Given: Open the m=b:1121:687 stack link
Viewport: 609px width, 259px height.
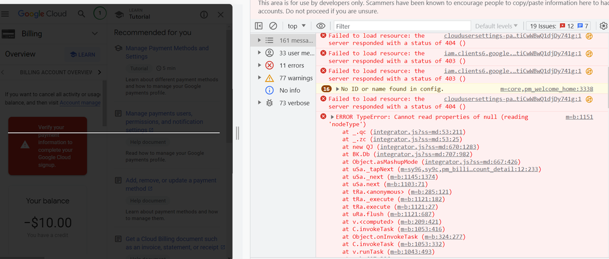Looking at the screenshot, I should (x=411, y=214).
